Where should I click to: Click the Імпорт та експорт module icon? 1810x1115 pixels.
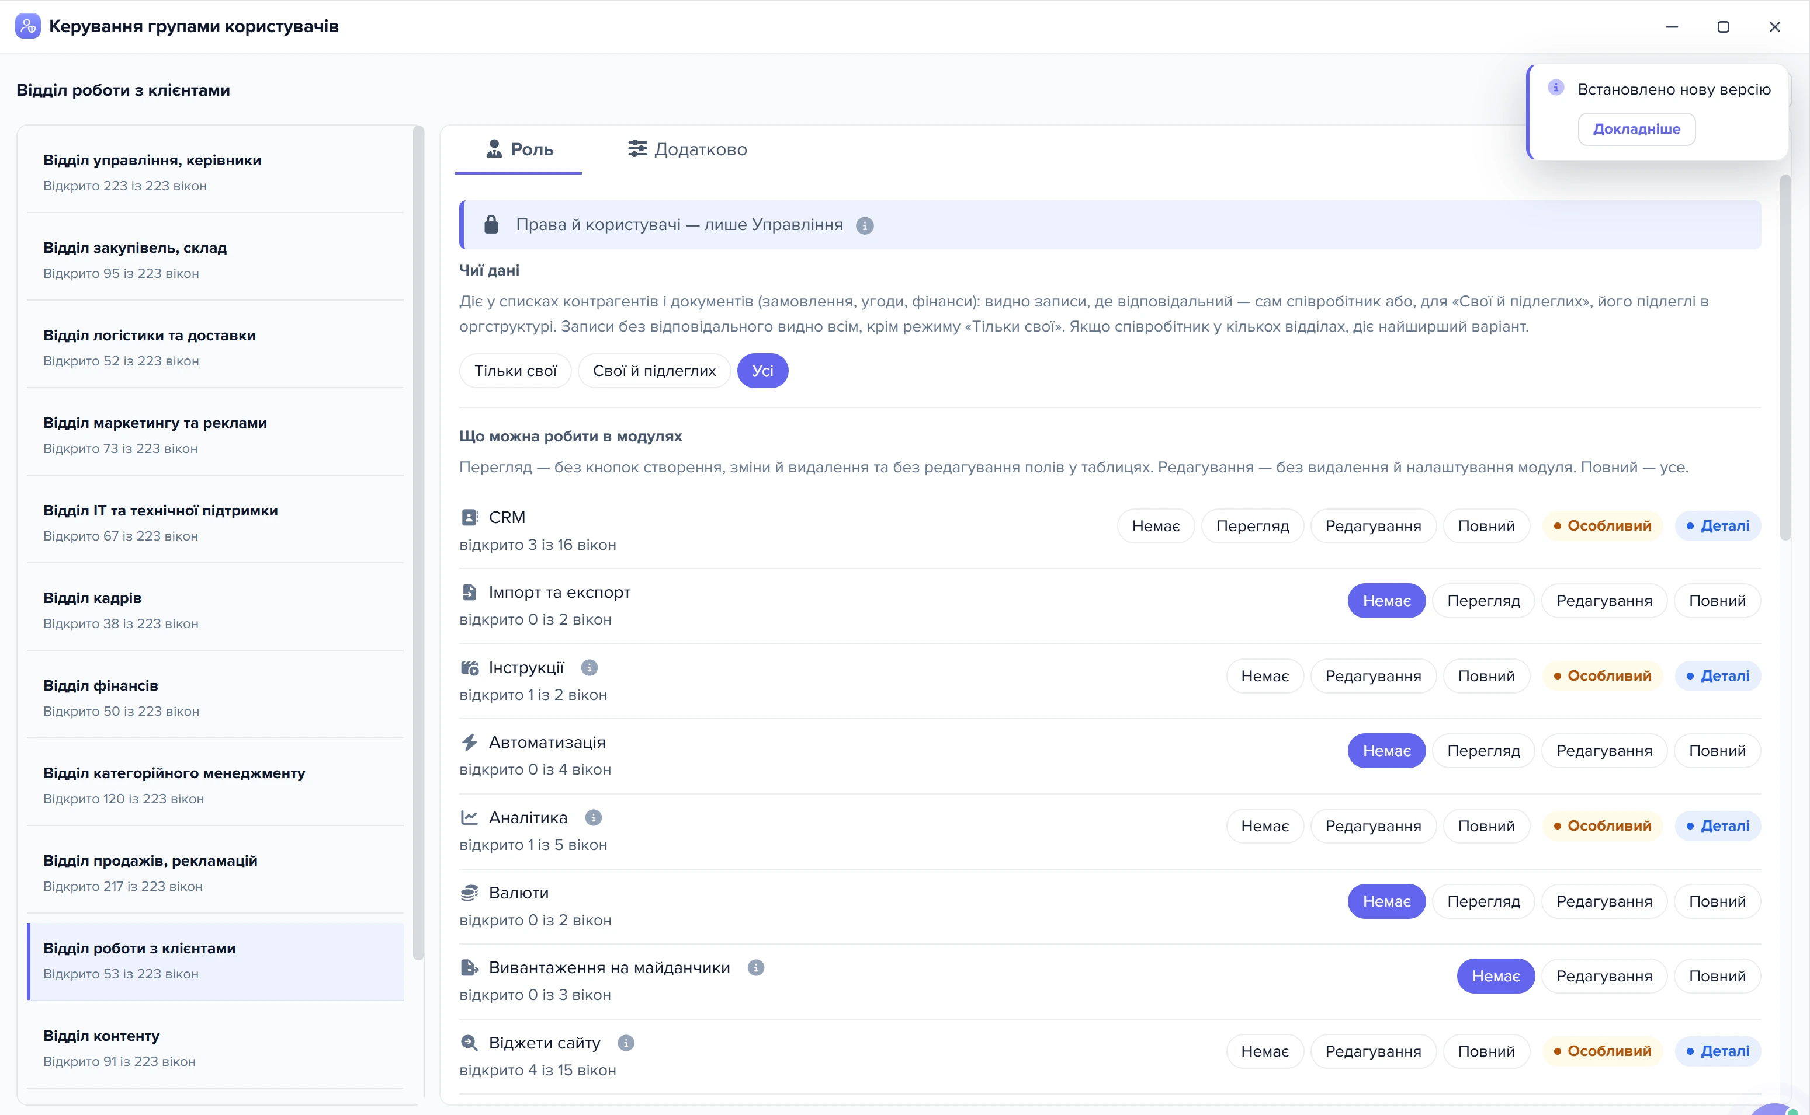[469, 592]
